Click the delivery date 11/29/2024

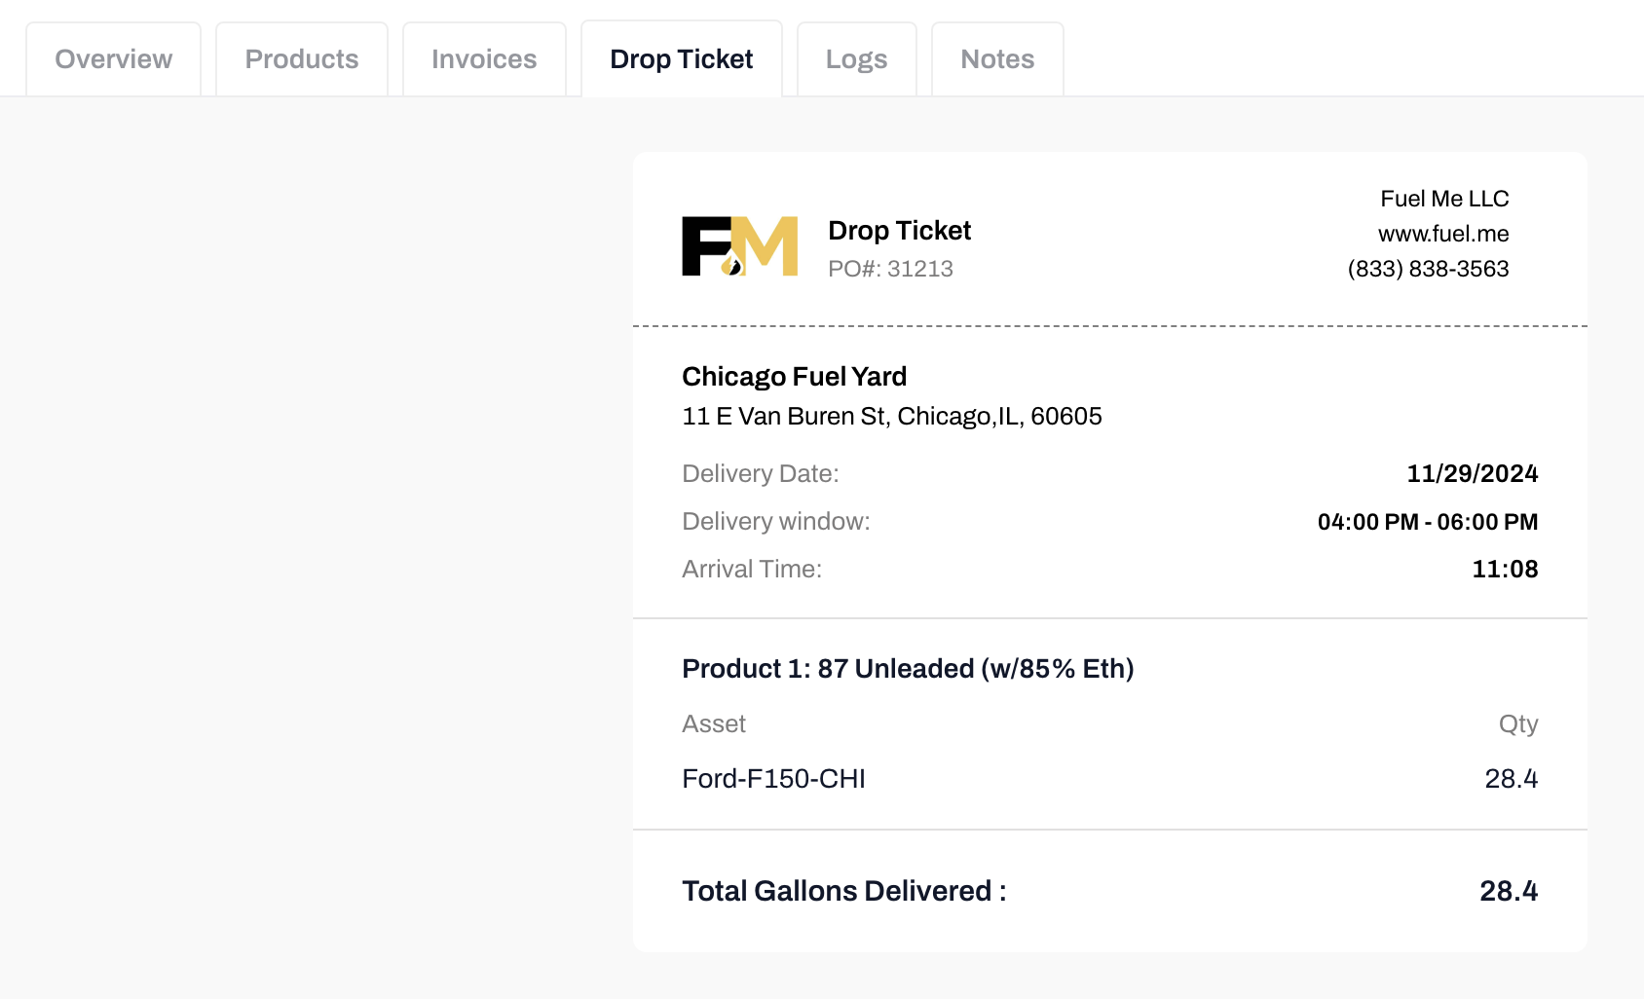point(1472,473)
